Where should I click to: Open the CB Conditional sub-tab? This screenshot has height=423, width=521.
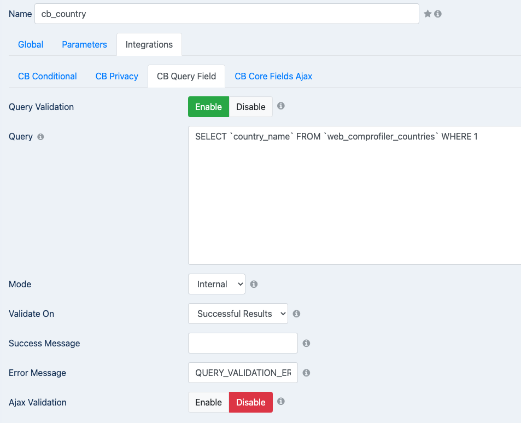pos(48,76)
